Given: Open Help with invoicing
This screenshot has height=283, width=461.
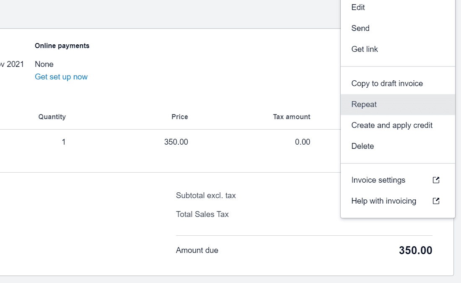Looking at the screenshot, I should pyautogui.click(x=397, y=201).
